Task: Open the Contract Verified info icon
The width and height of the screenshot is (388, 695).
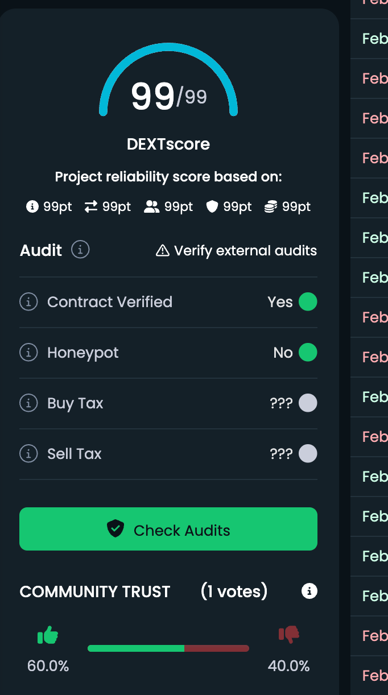Action: [28, 302]
